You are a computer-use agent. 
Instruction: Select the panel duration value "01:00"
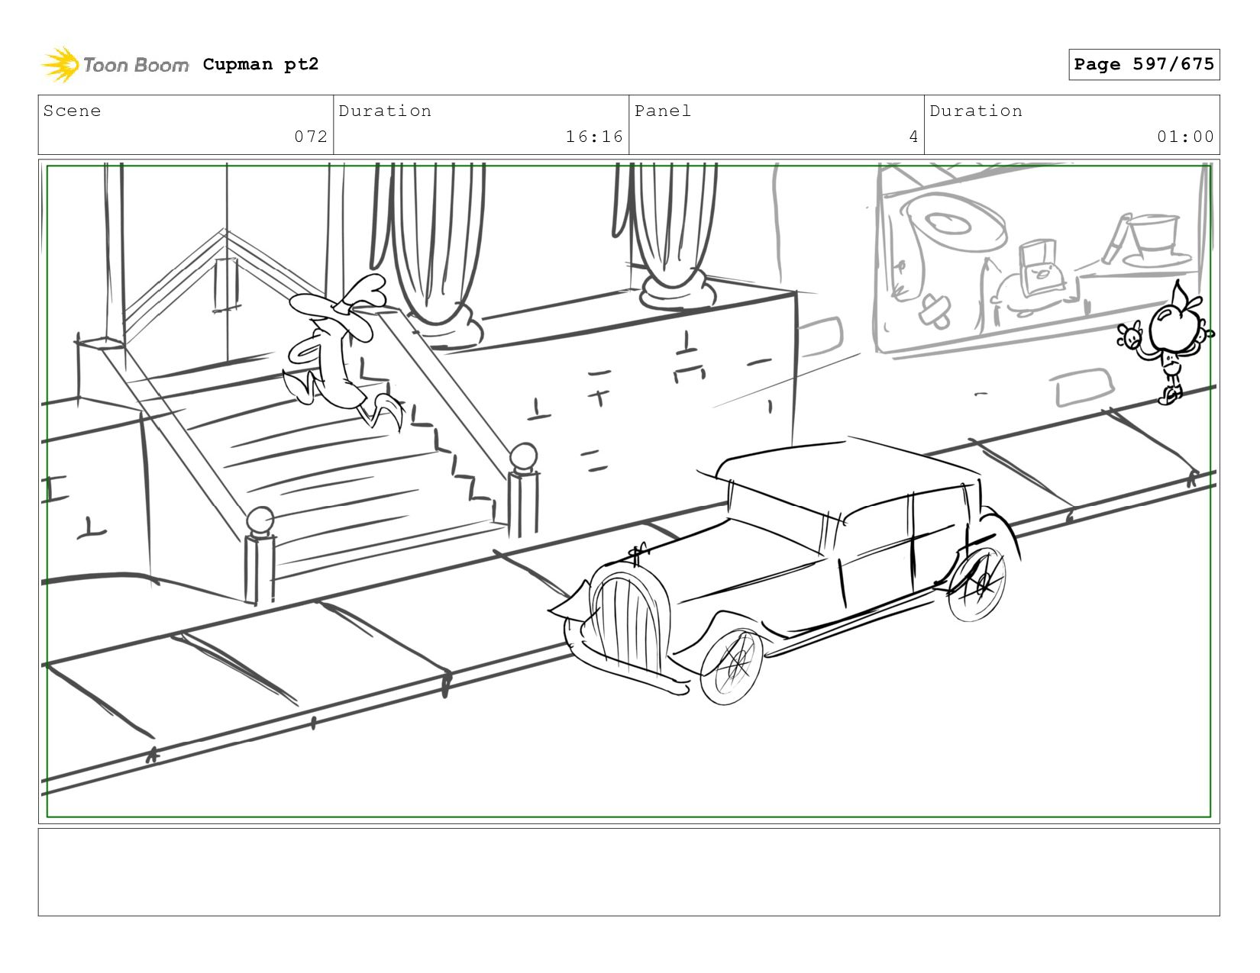pyautogui.click(x=1185, y=137)
